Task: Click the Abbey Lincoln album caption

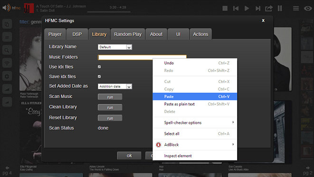Action: pyautogui.click(x=104, y=168)
